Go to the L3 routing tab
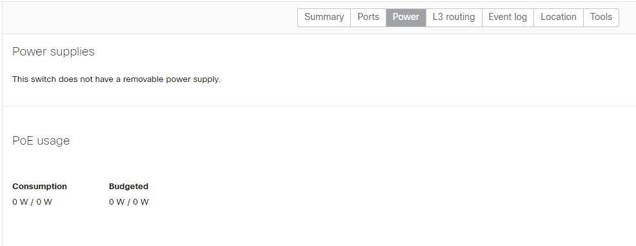The height and width of the screenshot is (246, 636). click(454, 17)
